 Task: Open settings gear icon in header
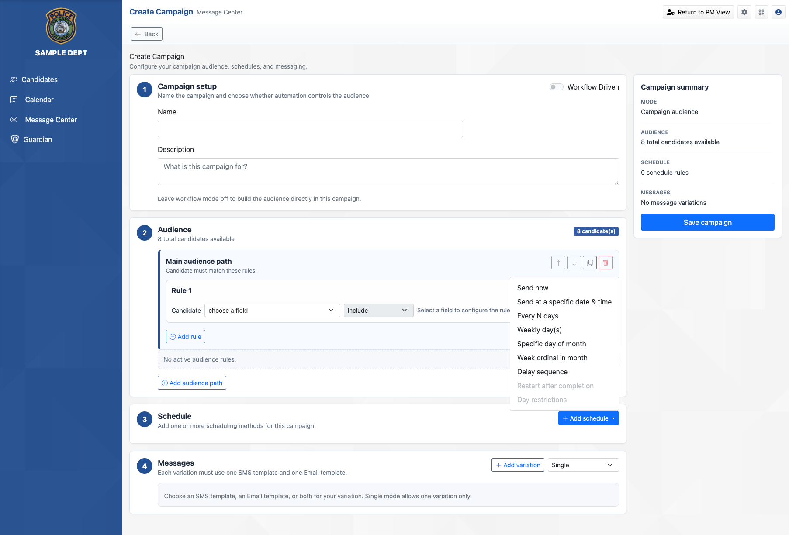point(744,12)
